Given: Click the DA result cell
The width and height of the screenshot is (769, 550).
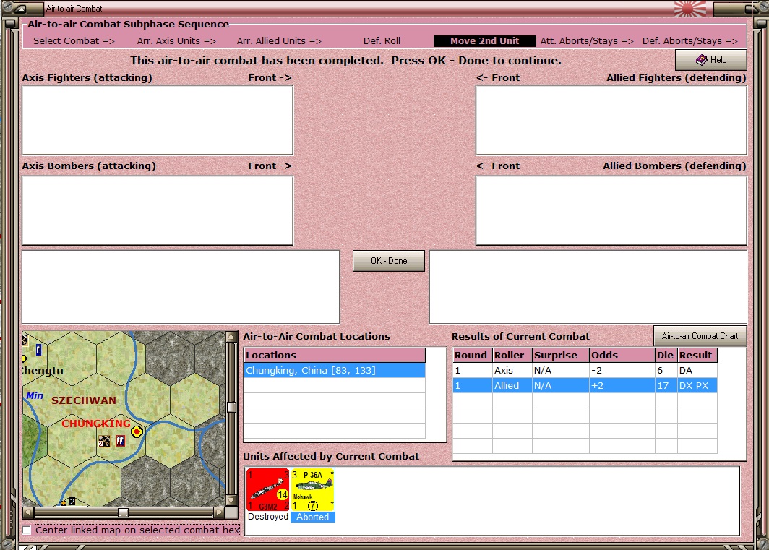Looking at the screenshot, I should pyautogui.click(x=697, y=371).
